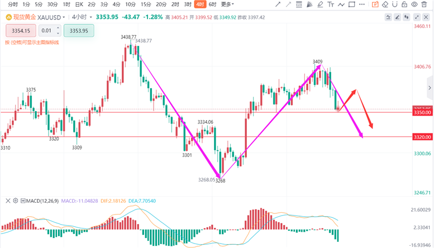Select the text annotation tool
The height and width of the screenshot is (248, 434).
(x=331, y=4)
